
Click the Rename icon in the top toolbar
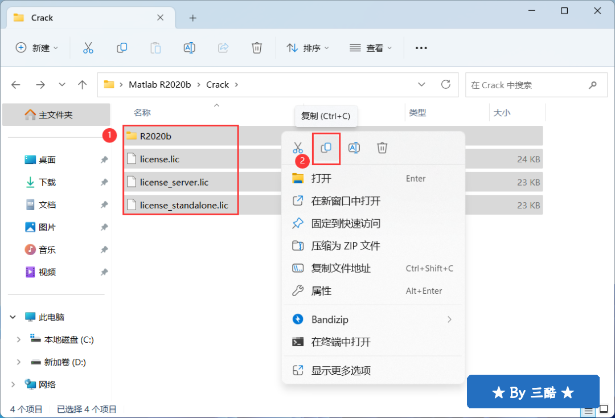point(190,48)
